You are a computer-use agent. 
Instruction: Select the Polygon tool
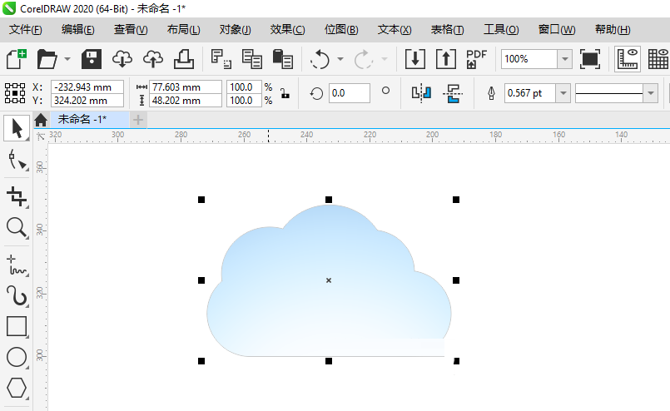pos(17,388)
